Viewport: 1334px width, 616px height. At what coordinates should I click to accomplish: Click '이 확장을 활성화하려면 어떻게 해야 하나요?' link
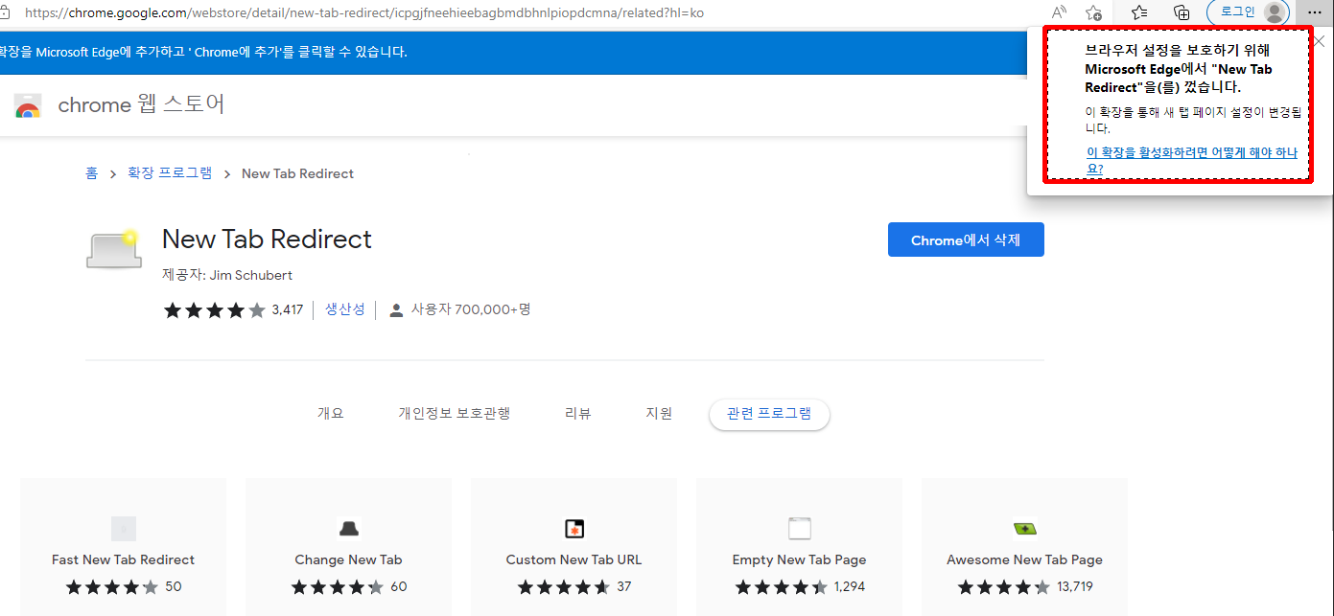1191,160
